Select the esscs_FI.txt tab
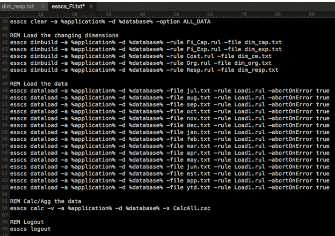Image resolution: width=335 pixels, height=236 pixels. click(68, 6)
